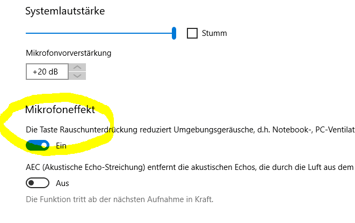Screen dimensions: 355x223
Task: Focus the +20 dB input field
Action: (x=47, y=71)
